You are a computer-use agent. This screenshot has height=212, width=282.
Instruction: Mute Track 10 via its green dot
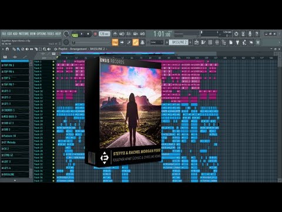click(53, 91)
